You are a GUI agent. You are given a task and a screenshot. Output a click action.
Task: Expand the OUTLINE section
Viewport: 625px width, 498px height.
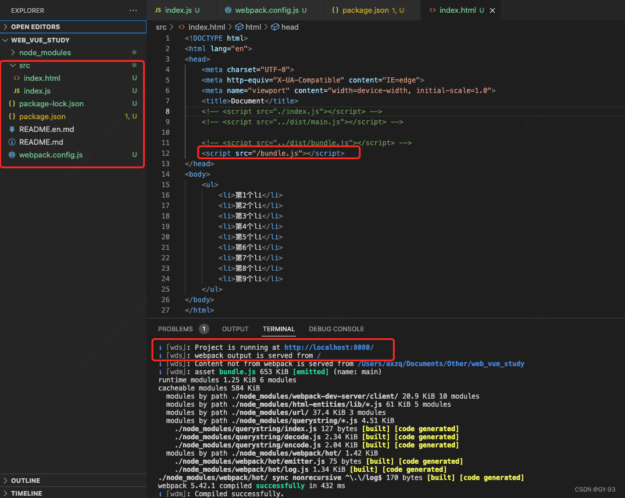click(73, 481)
